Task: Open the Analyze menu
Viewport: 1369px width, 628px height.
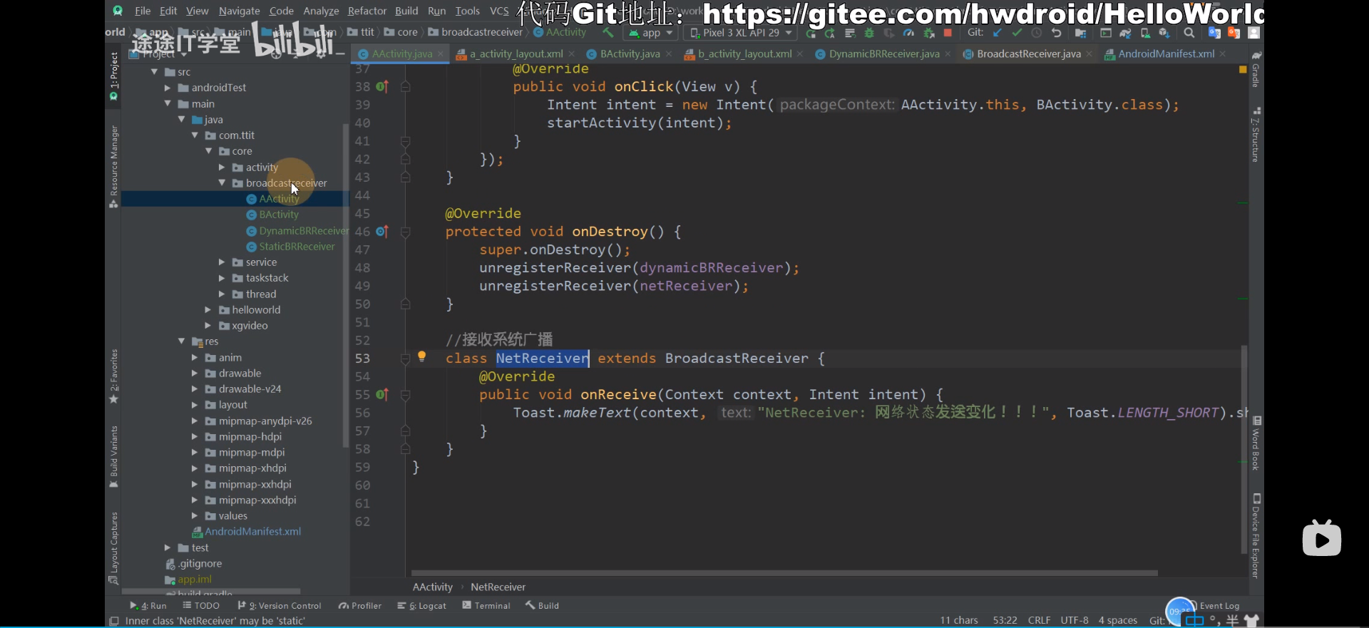Action: pyautogui.click(x=321, y=11)
